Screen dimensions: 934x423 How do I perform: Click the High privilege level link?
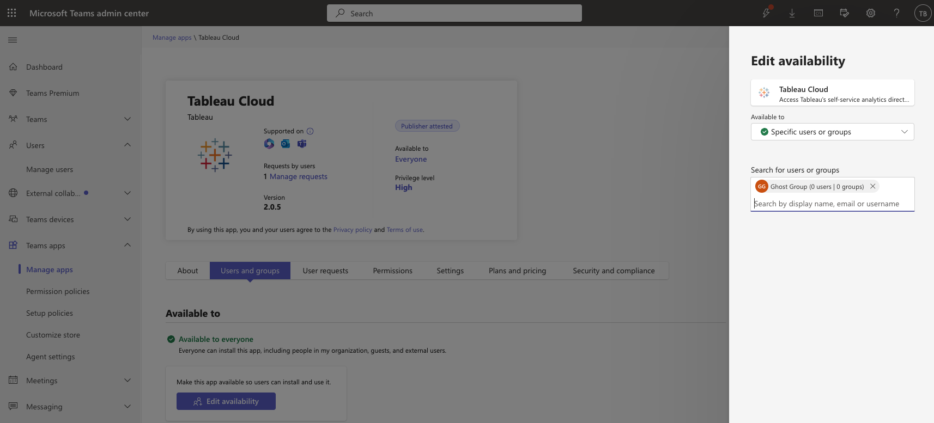[404, 187]
